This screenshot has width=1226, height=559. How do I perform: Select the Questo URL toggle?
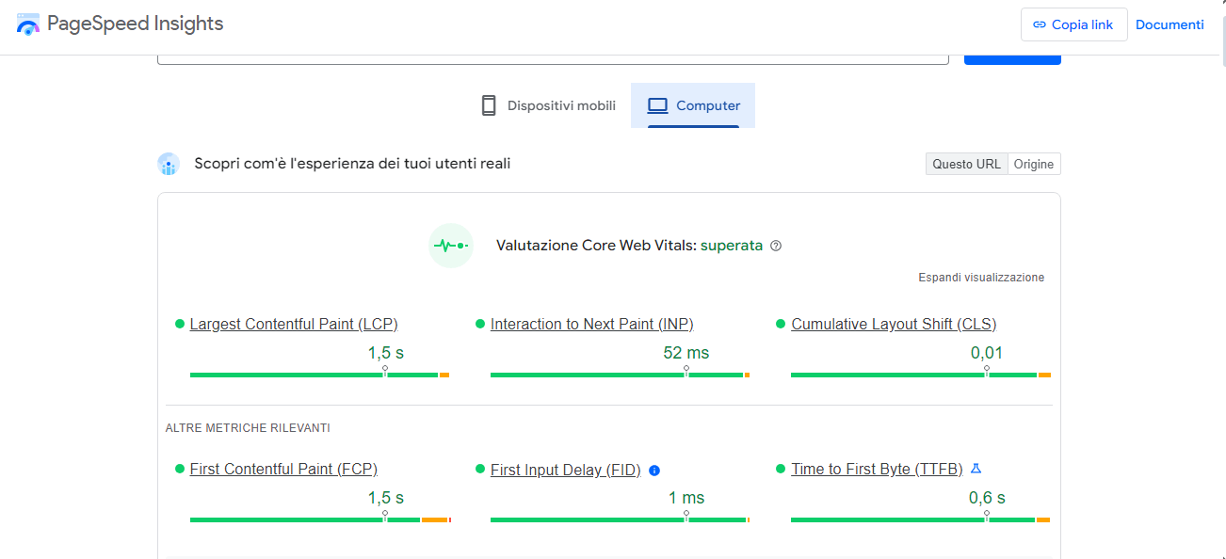967,164
